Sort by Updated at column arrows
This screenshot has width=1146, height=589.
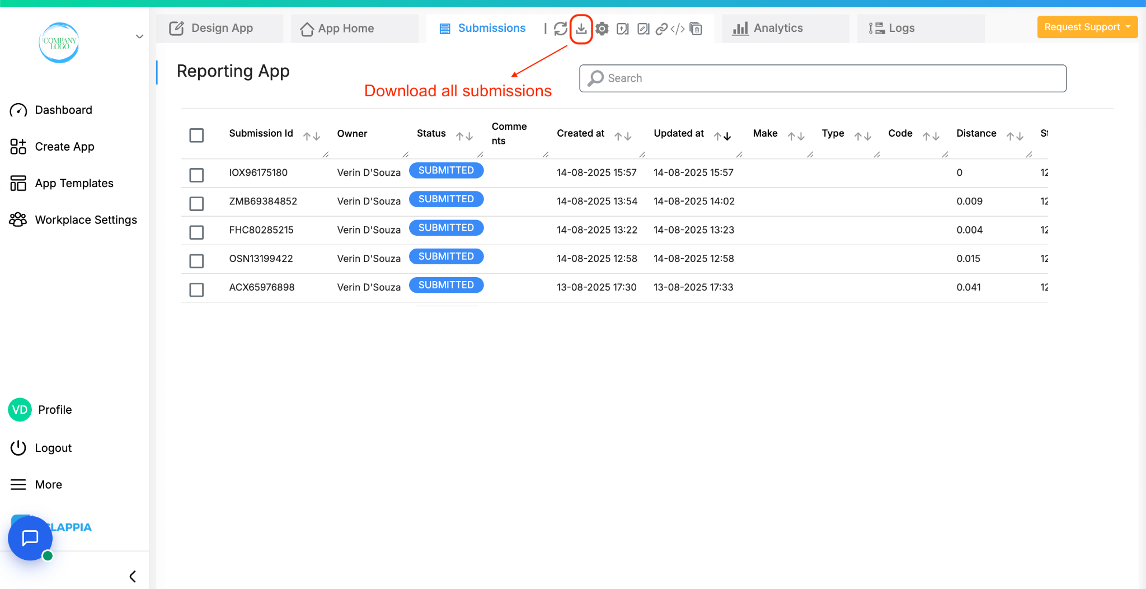click(722, 136)
